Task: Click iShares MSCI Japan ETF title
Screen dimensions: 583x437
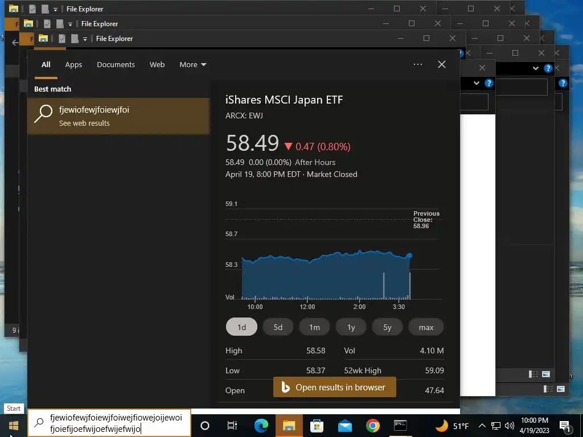Action: coord(284,100)
